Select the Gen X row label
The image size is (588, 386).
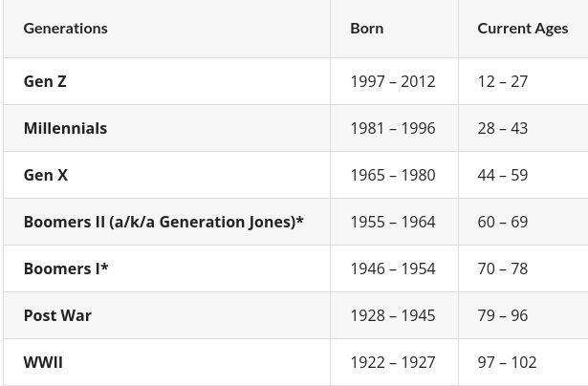click(46, 175)
